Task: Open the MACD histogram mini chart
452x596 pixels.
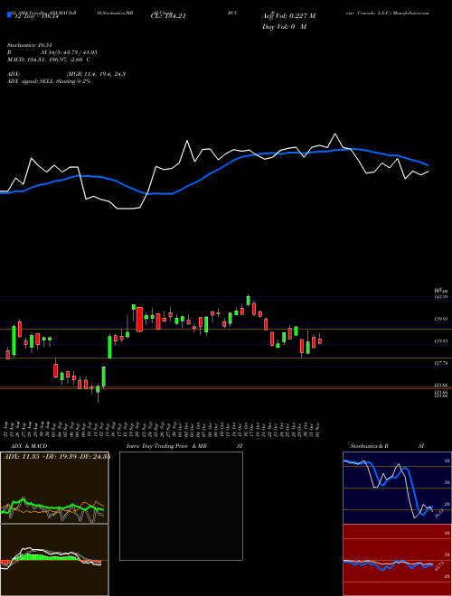Action: [x=54, y=560]
